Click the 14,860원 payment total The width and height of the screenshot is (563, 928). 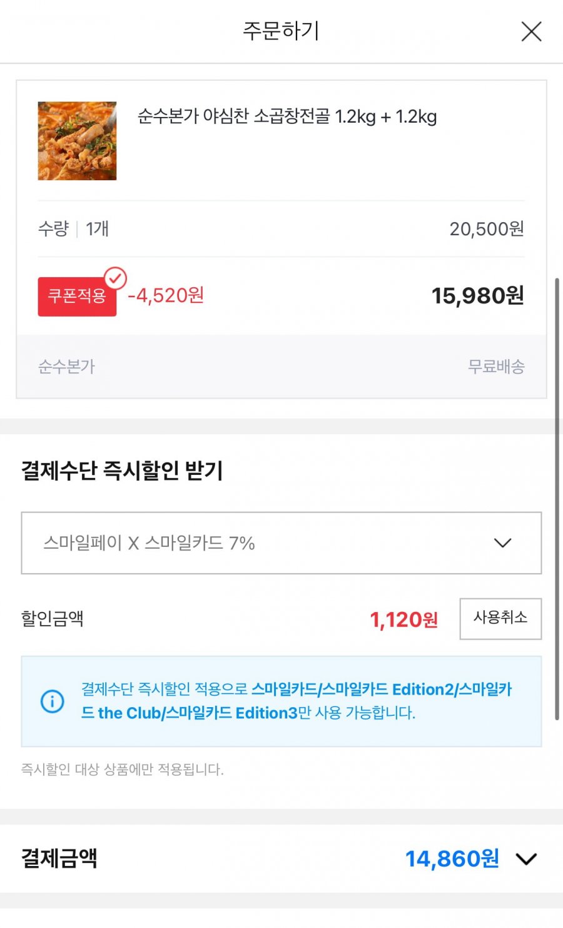[452, 859]
